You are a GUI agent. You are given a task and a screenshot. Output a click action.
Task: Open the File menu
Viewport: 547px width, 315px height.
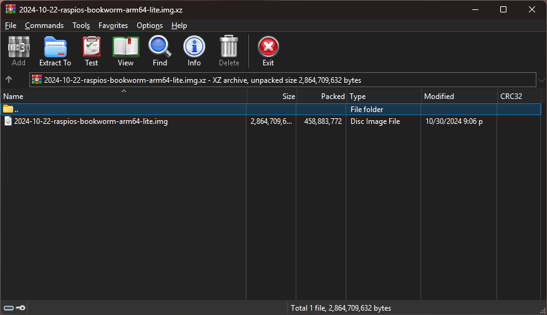(x=11, y=26)
